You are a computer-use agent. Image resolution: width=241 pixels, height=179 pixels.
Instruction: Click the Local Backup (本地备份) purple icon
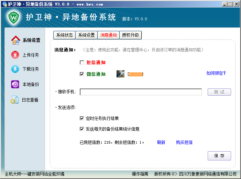(15, 84)
